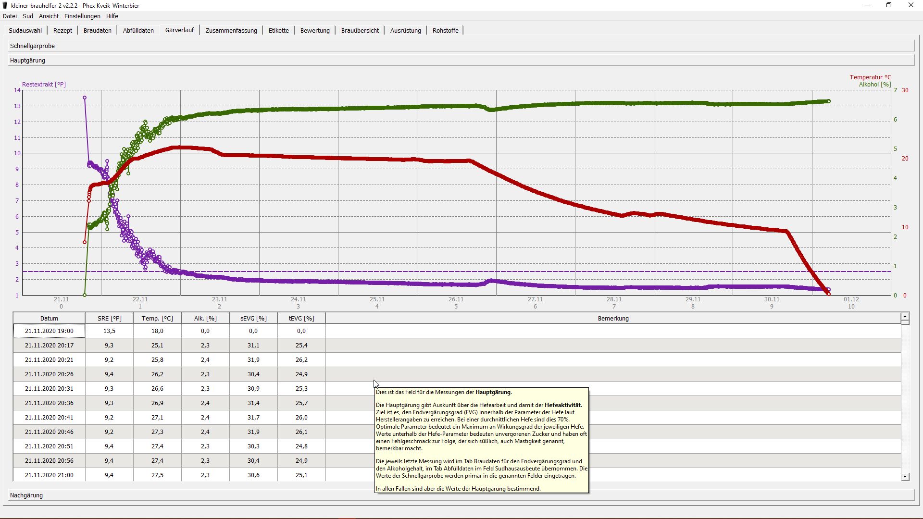The height and width of the screenshot is (519, 923).
Task: Expand the Schnellgärprobe section
Action: [x=32, y=46]
